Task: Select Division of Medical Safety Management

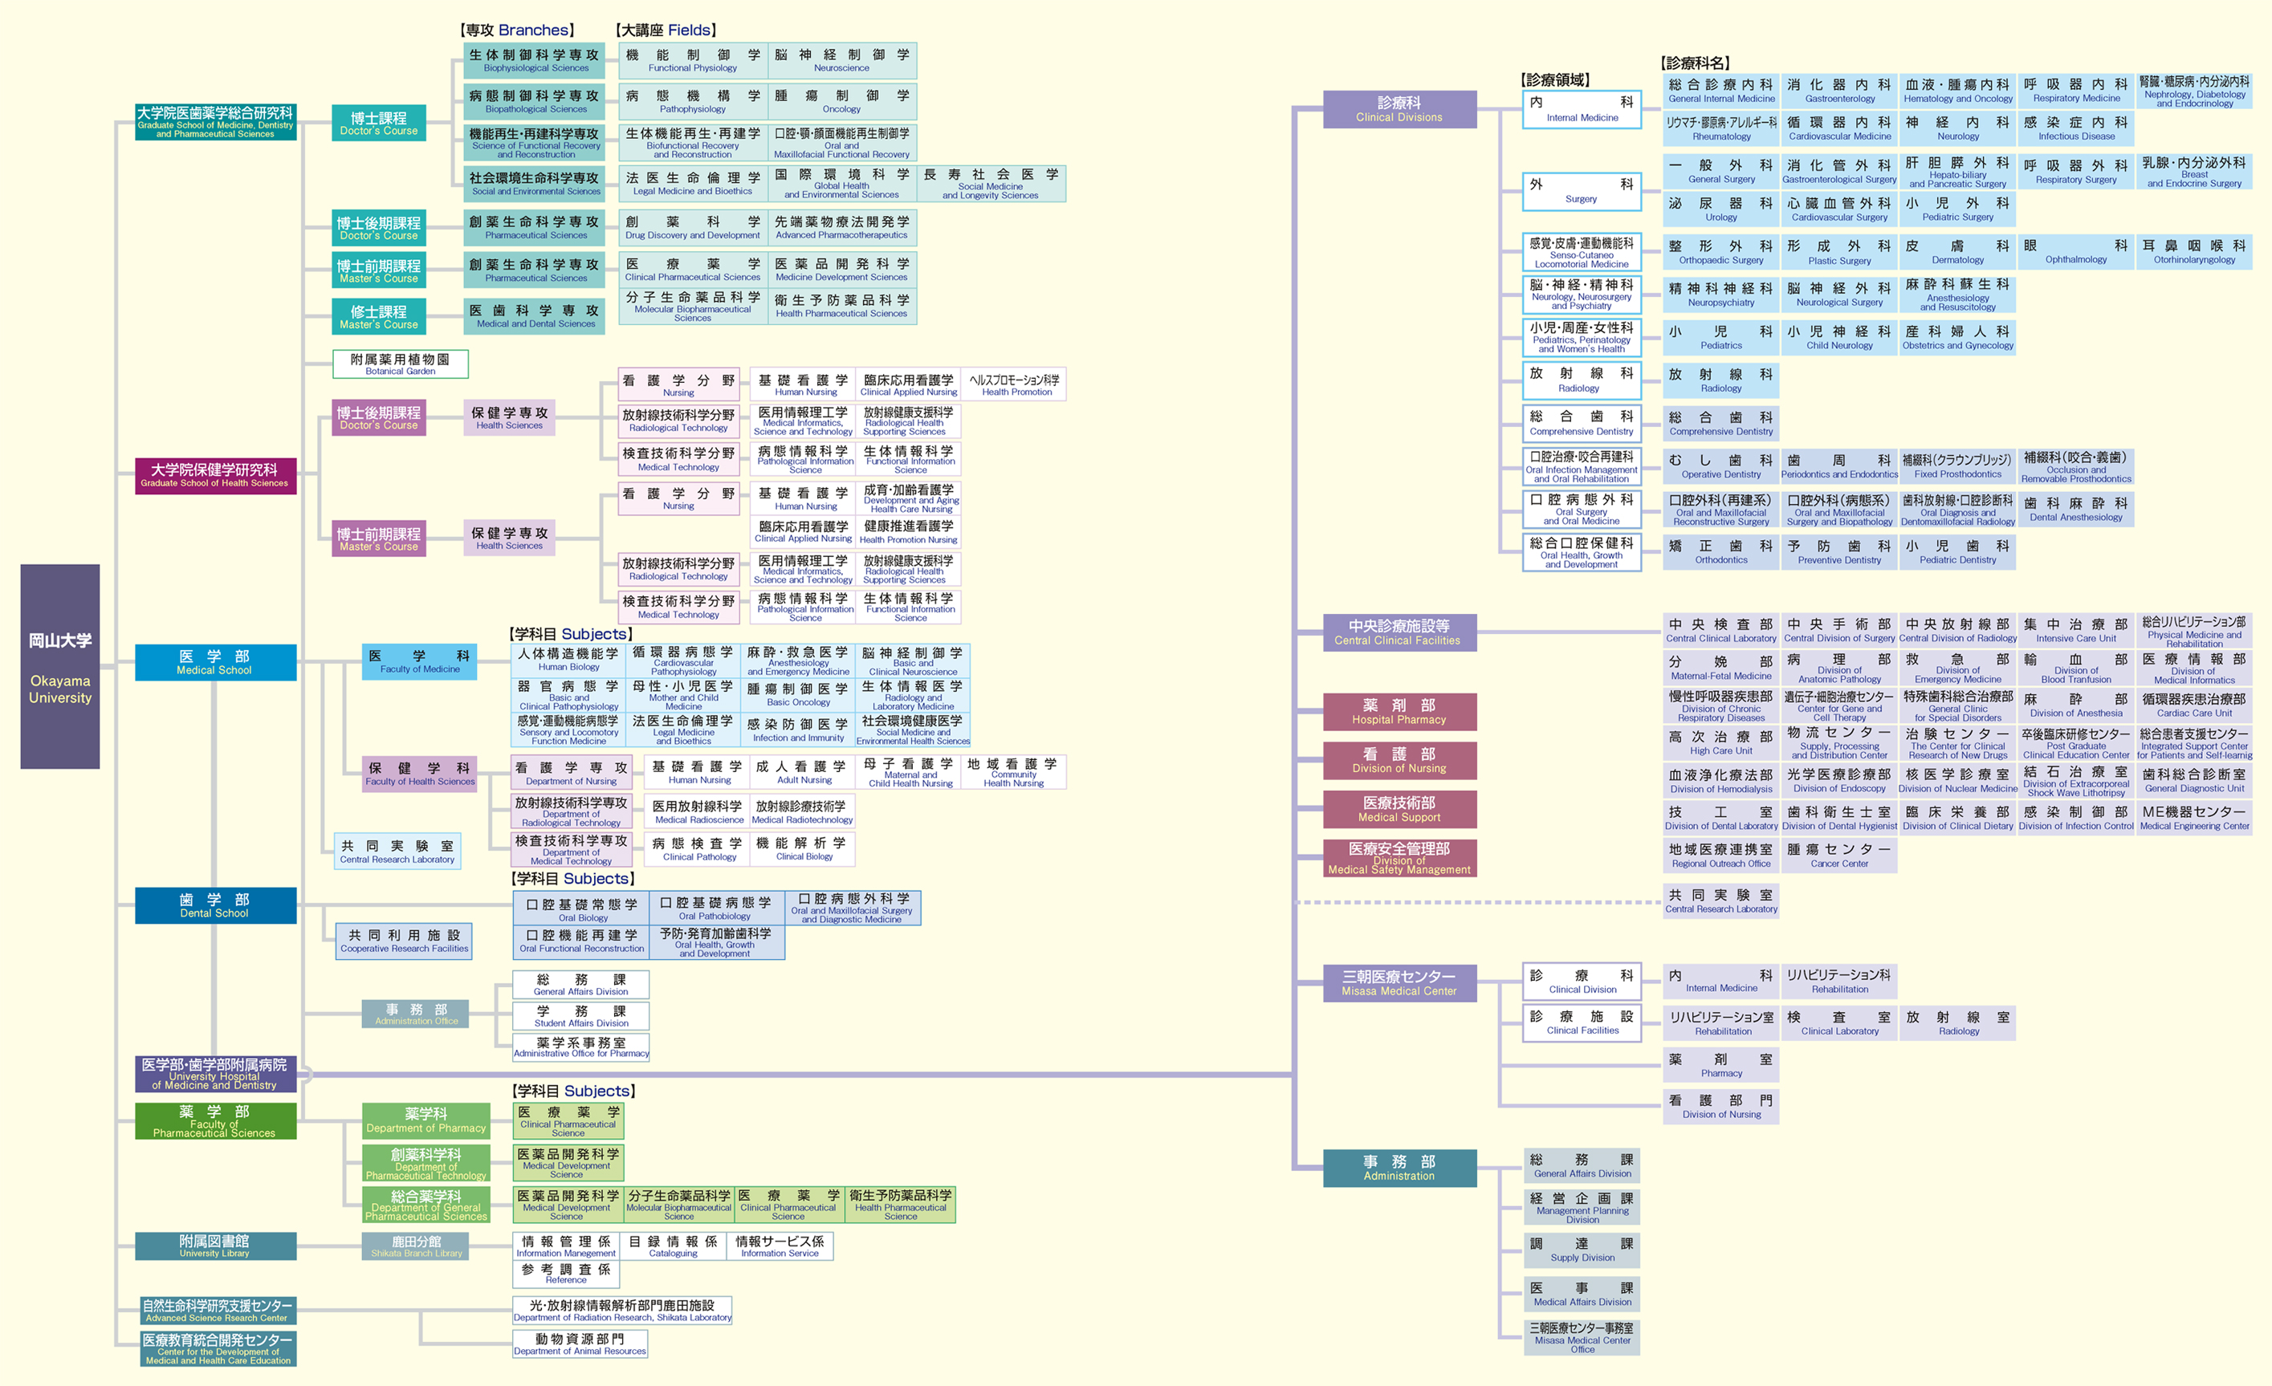Action: click(1399, 858)
